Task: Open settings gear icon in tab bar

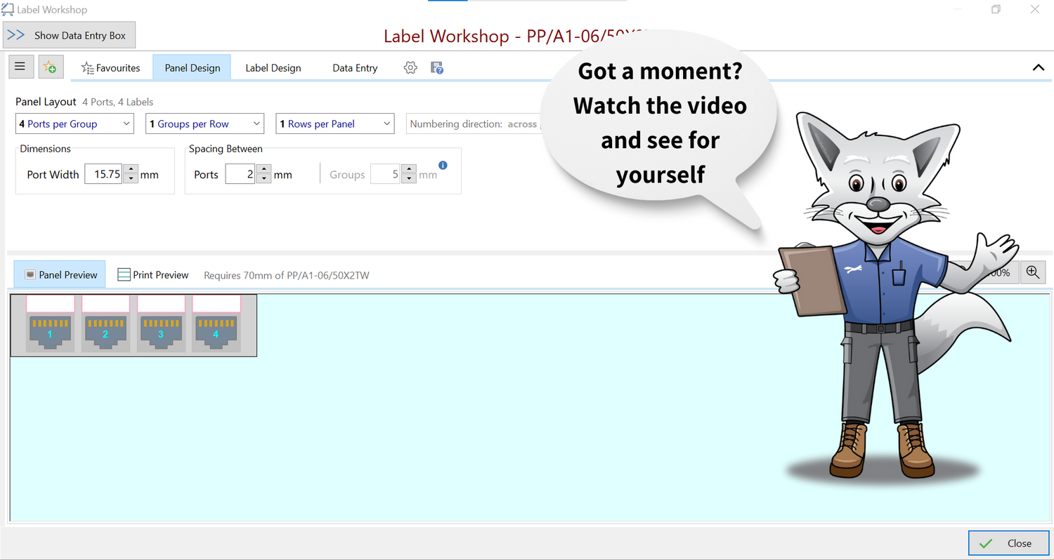Action: click(x=410, y=68)
